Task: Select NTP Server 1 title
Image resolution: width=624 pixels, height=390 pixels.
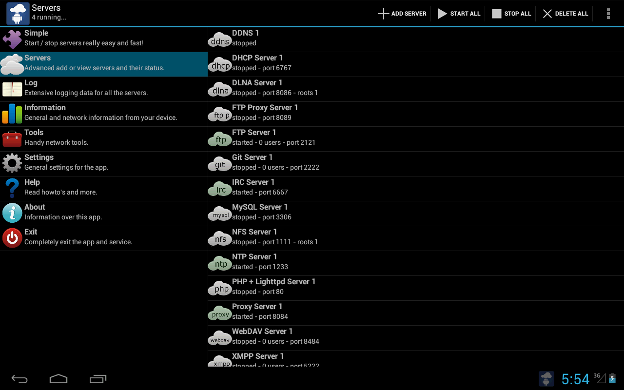Action: pos(254,256)
